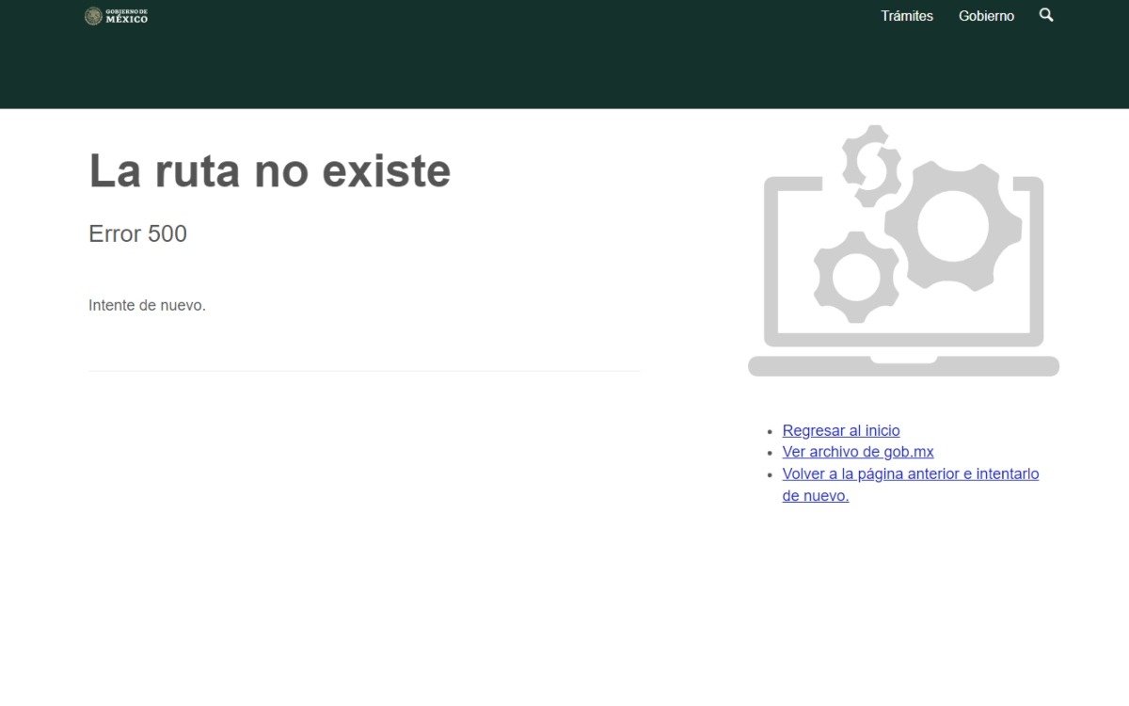Click the La ruta no existe heading
Screen dimensions: 1129x706
[x=269, y=171]
